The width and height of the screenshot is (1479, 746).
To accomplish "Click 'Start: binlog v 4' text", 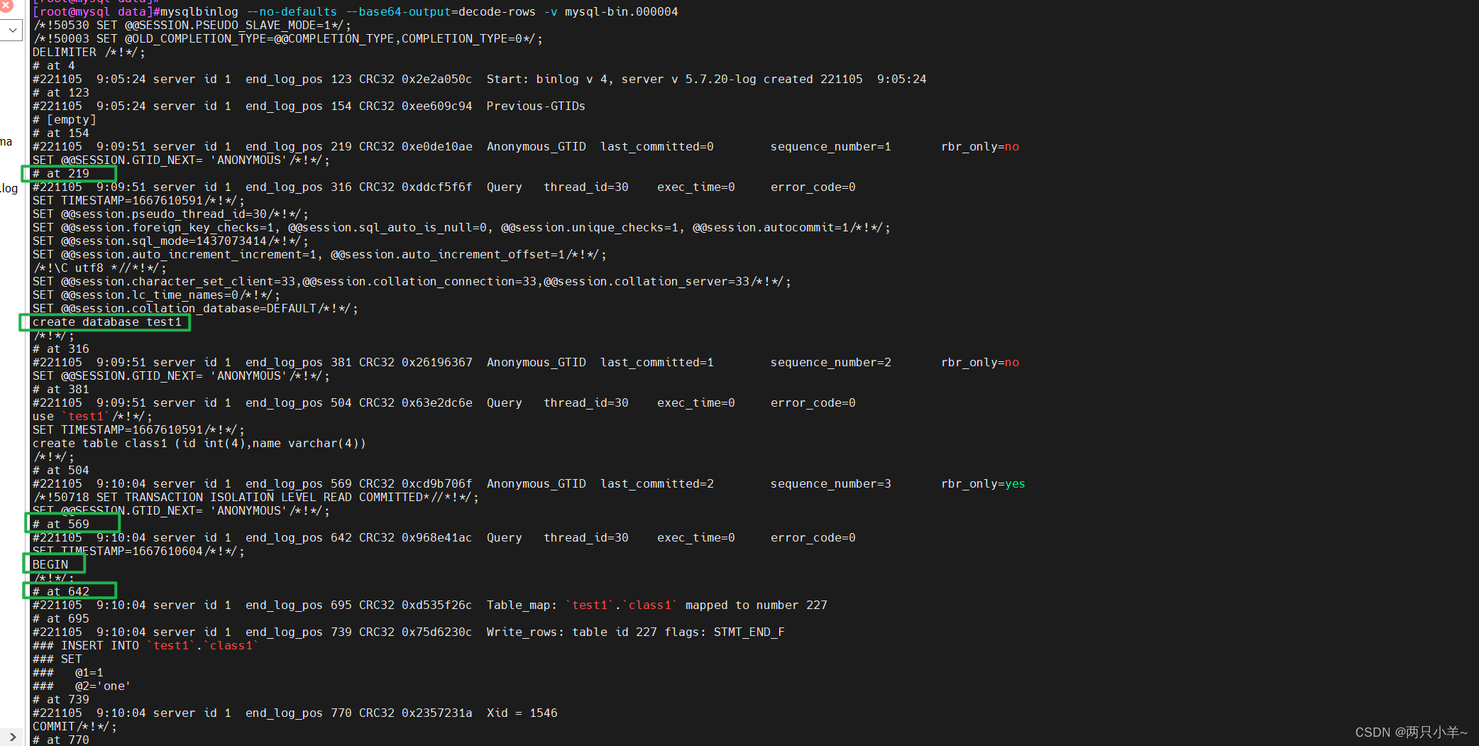I will 546,79.
